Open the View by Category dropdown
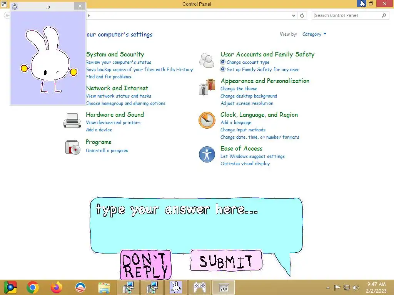Viewport: 394px width, 295px height. pos(314,34)
